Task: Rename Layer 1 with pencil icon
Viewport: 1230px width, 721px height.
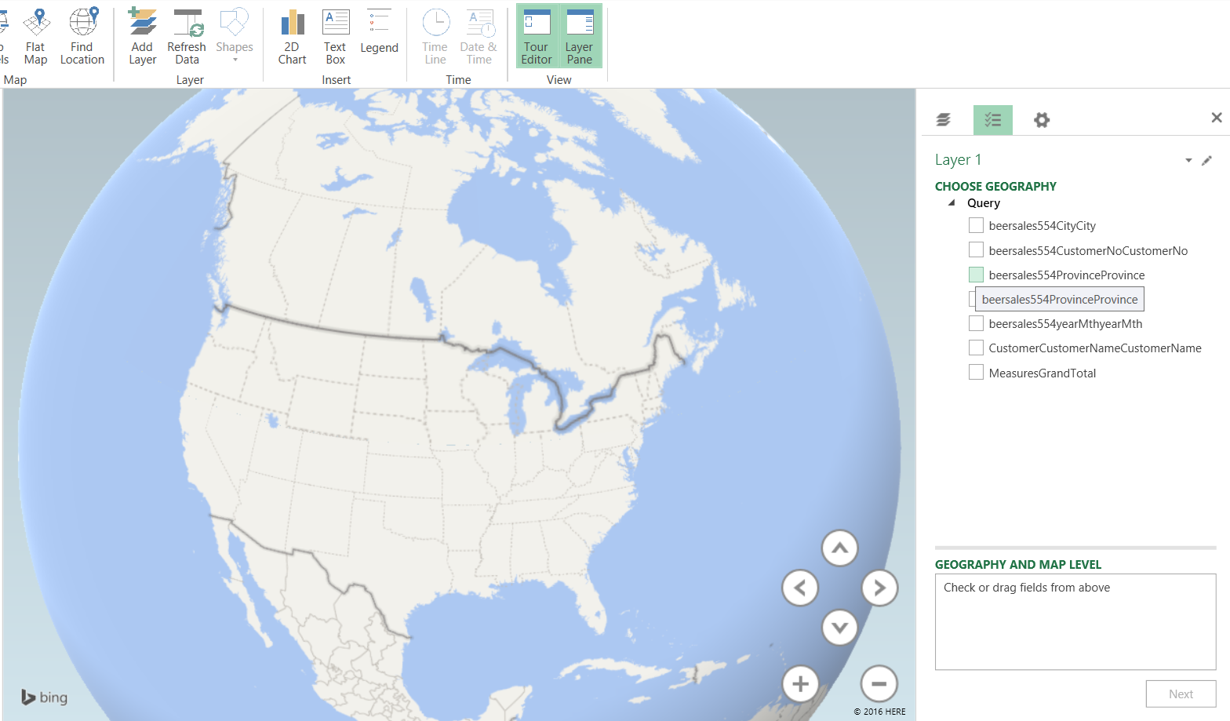Action: 1207,160
